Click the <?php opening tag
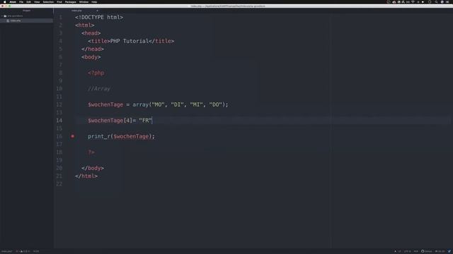This screenshot has height=254, width=453. coord(96,73)
